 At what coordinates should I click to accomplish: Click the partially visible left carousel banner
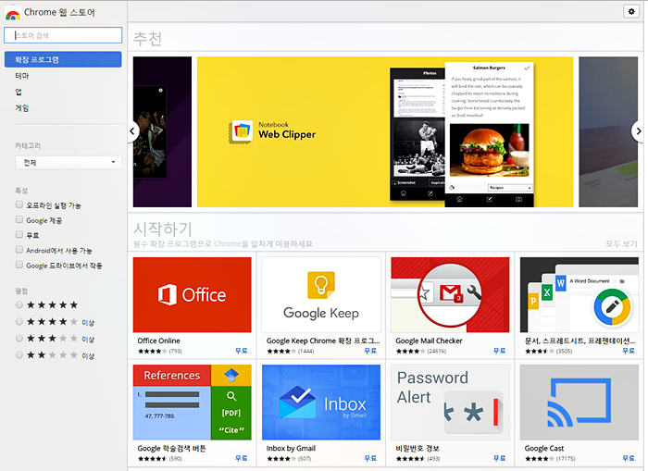[162, 131]
